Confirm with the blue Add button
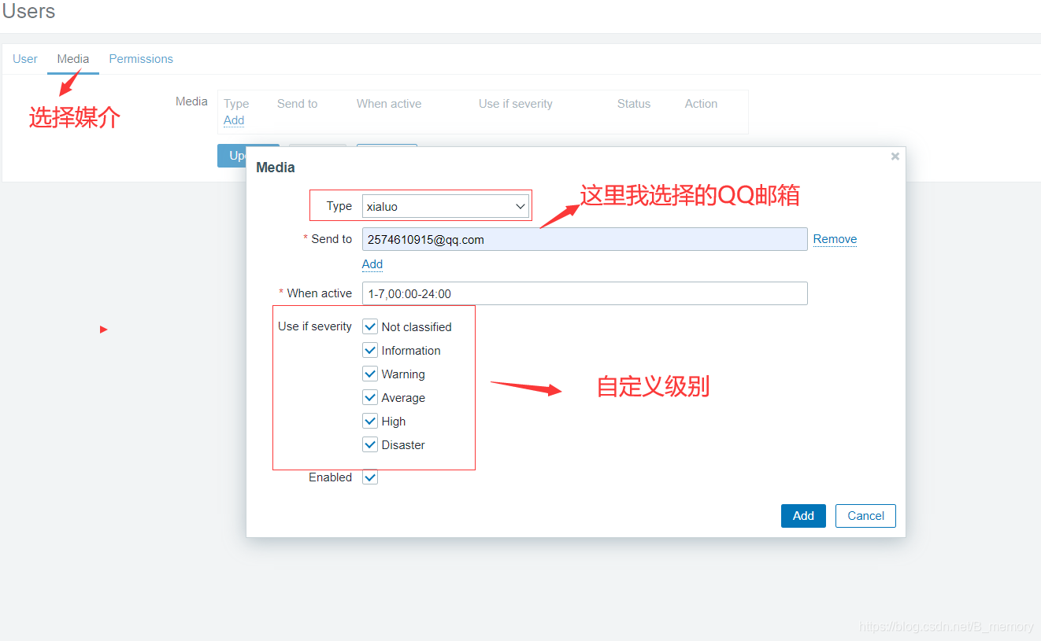Viewport: 1041px width, 641px height. click(803, 516)
